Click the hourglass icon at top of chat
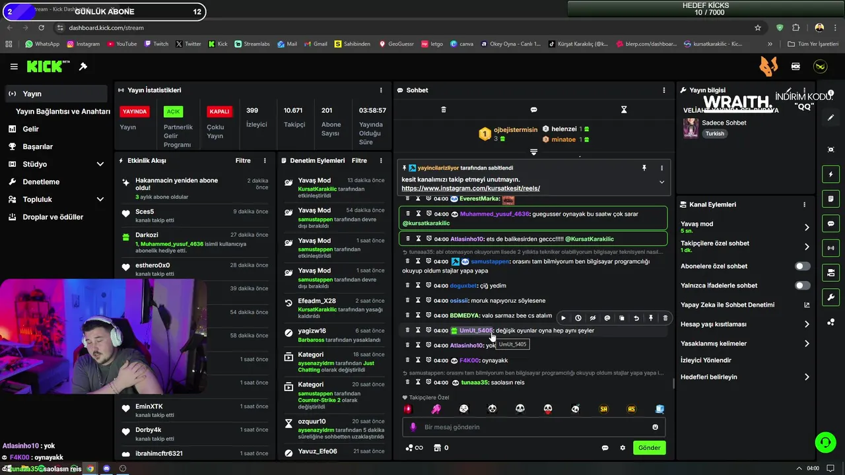This screenshot has width=845, height=475. click(624, 110)
